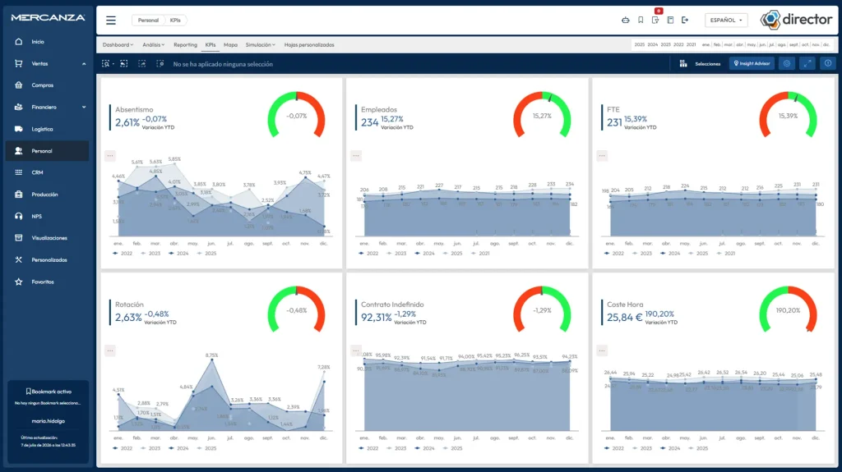This screenshot has width=842, height=472.
Task: Switch to the Mapa tab
Action: pos(230,45)
